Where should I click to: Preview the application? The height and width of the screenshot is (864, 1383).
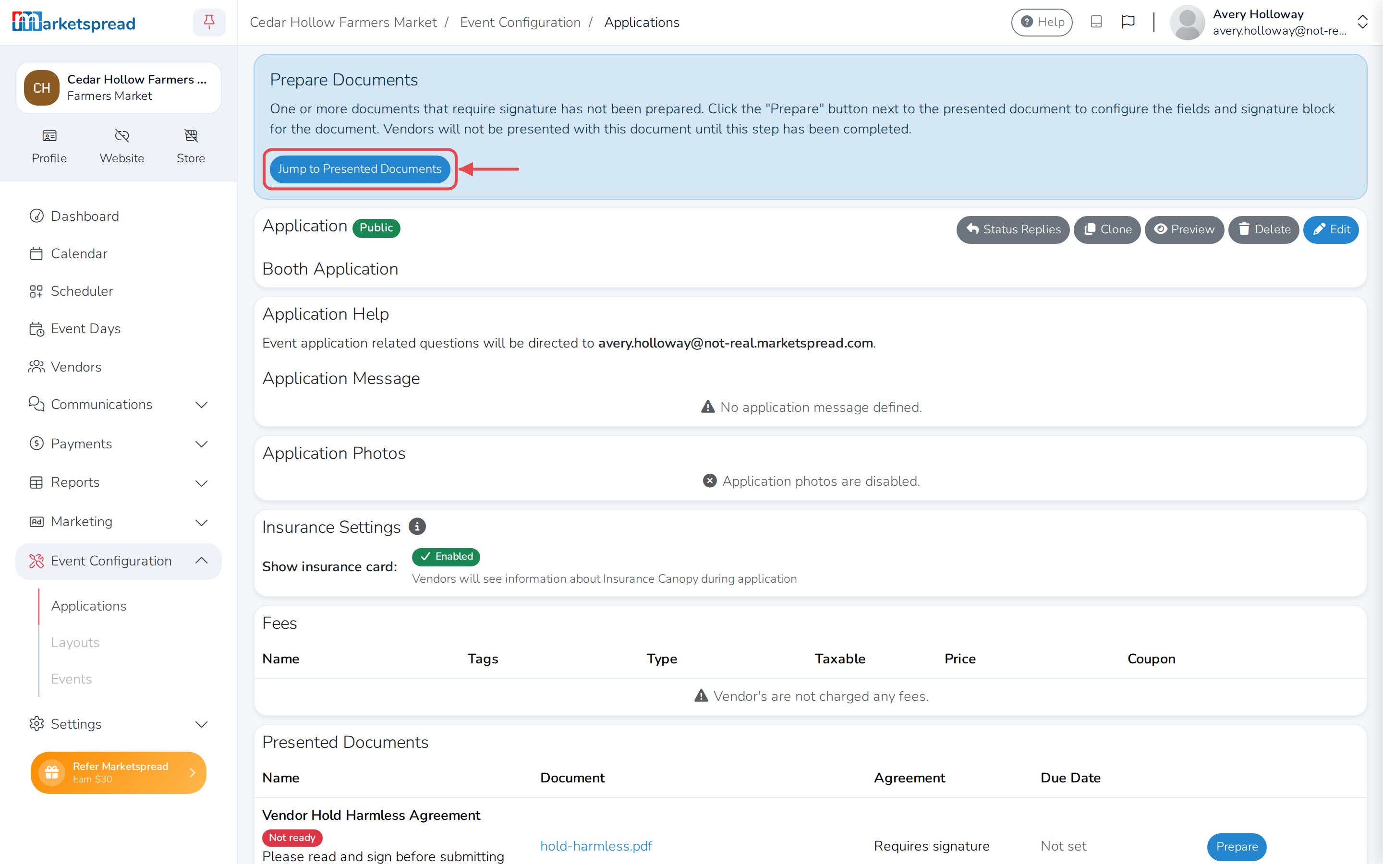point(1184,230)
